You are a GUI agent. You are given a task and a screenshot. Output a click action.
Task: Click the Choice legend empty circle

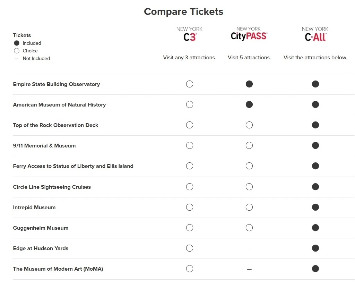(x=17, y=51)
